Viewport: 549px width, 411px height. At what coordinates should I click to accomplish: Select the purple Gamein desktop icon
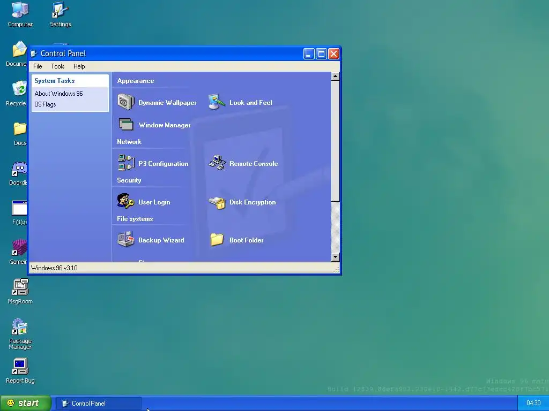19,247
